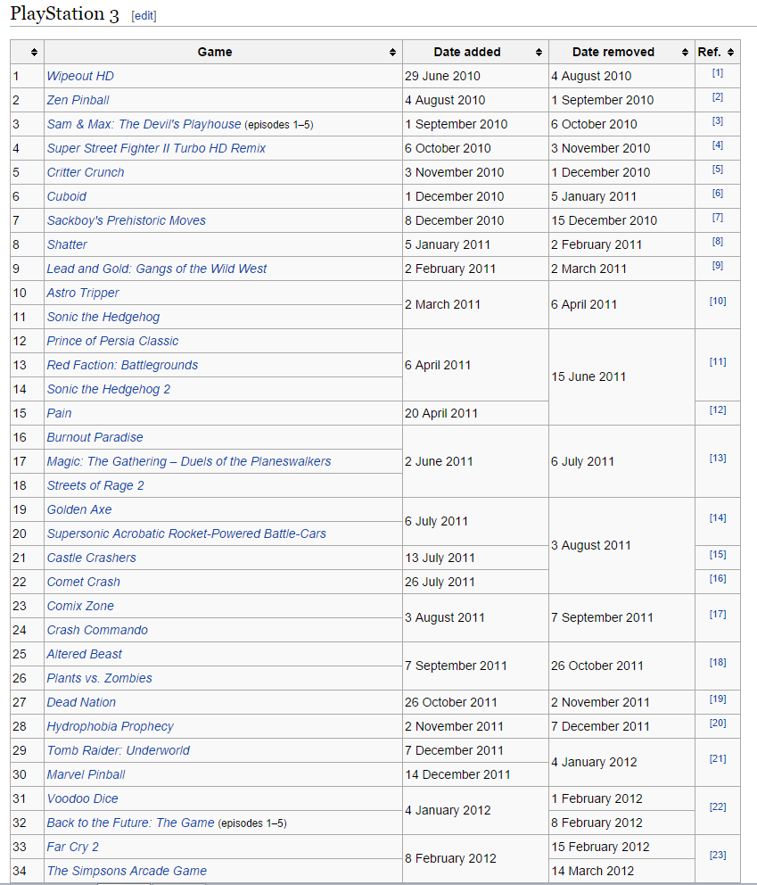Image resolution: width=757 pixels, height=885 pixels.
Task: Follow reference [11] citation link
Action: click(718, 362)
